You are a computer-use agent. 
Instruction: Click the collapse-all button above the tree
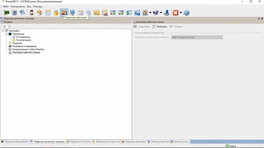(9, 26)
